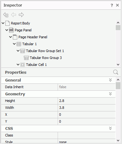
Task: Click the CSS section header text
Action: click(9, 129)
